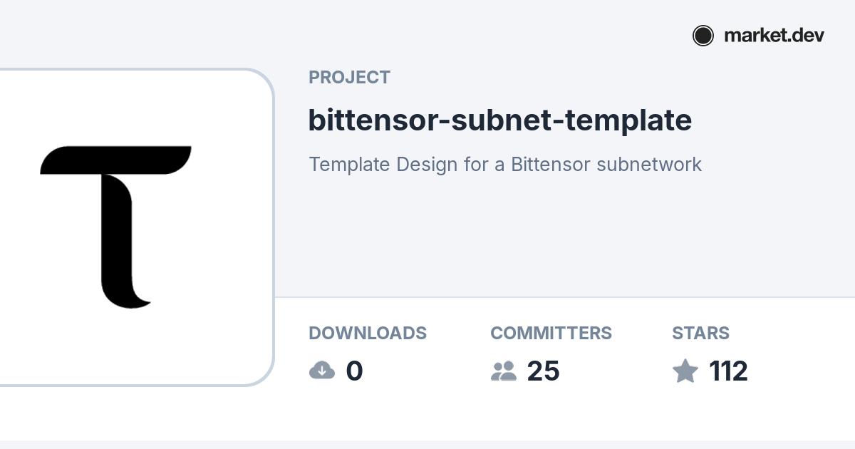Click the bittensor-subnet-template project title
Screen dimensions: 855x449
[x=499, y=120]
